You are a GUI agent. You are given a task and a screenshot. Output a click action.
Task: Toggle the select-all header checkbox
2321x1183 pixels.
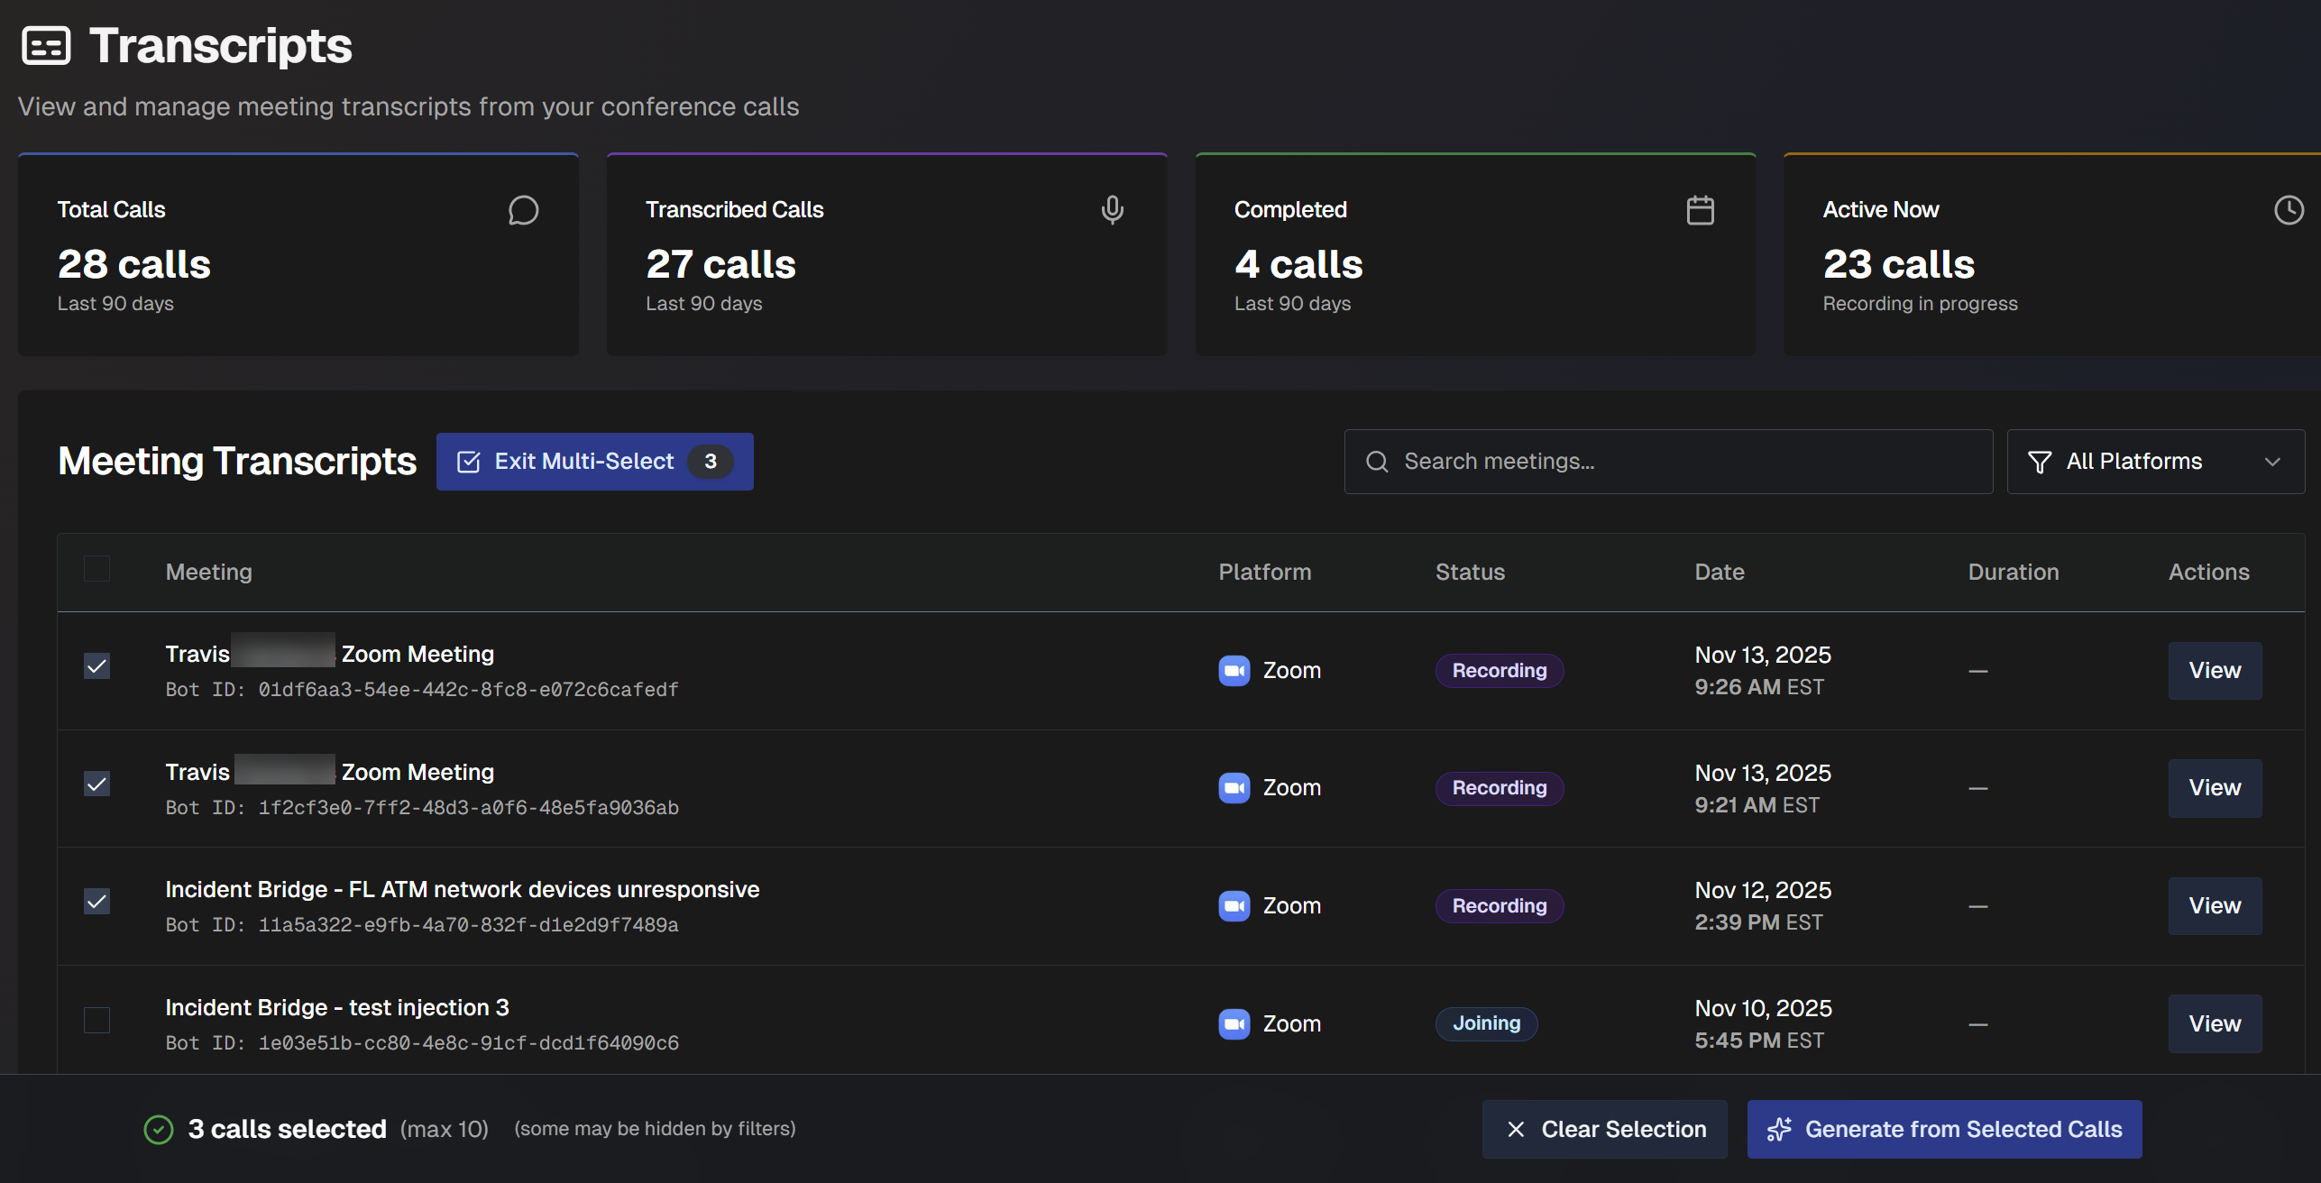tap(96, 569)
